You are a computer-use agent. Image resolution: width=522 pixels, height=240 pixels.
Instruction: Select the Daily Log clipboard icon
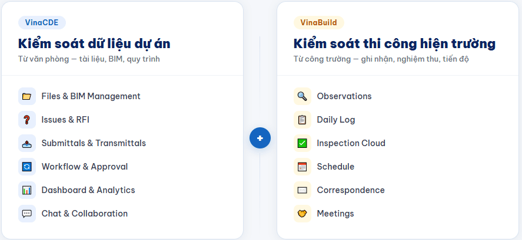pos(302,120)
